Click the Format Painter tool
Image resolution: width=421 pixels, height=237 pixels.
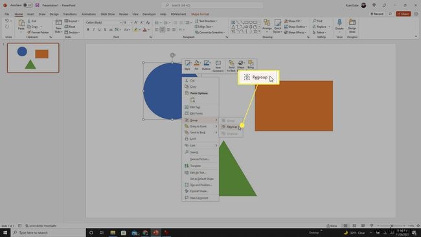click(38, 32)
